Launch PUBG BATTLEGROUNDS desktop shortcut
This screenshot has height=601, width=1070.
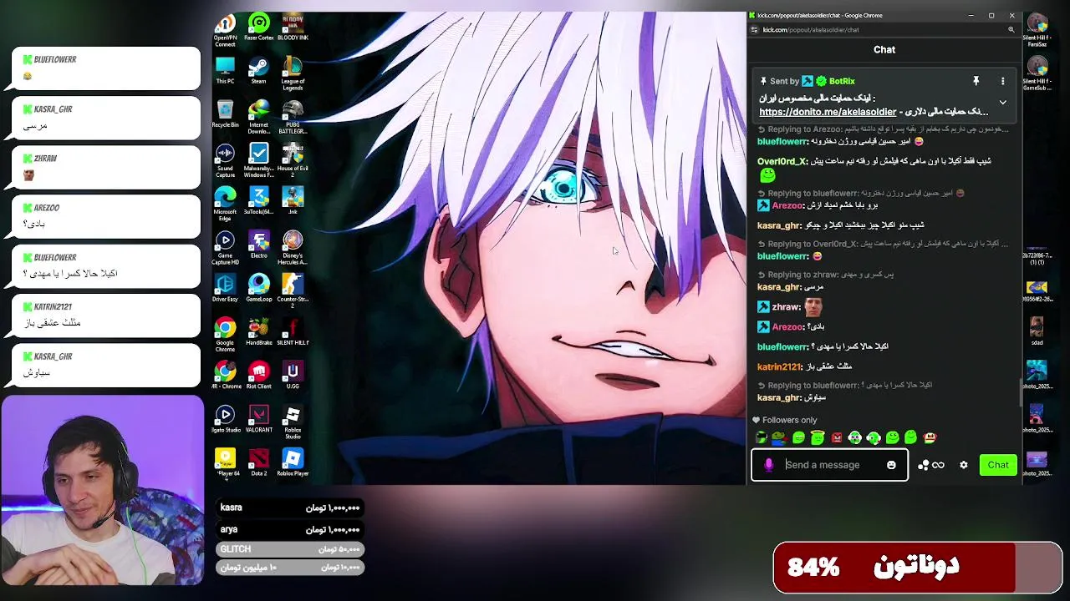click(x=293, y=117)
